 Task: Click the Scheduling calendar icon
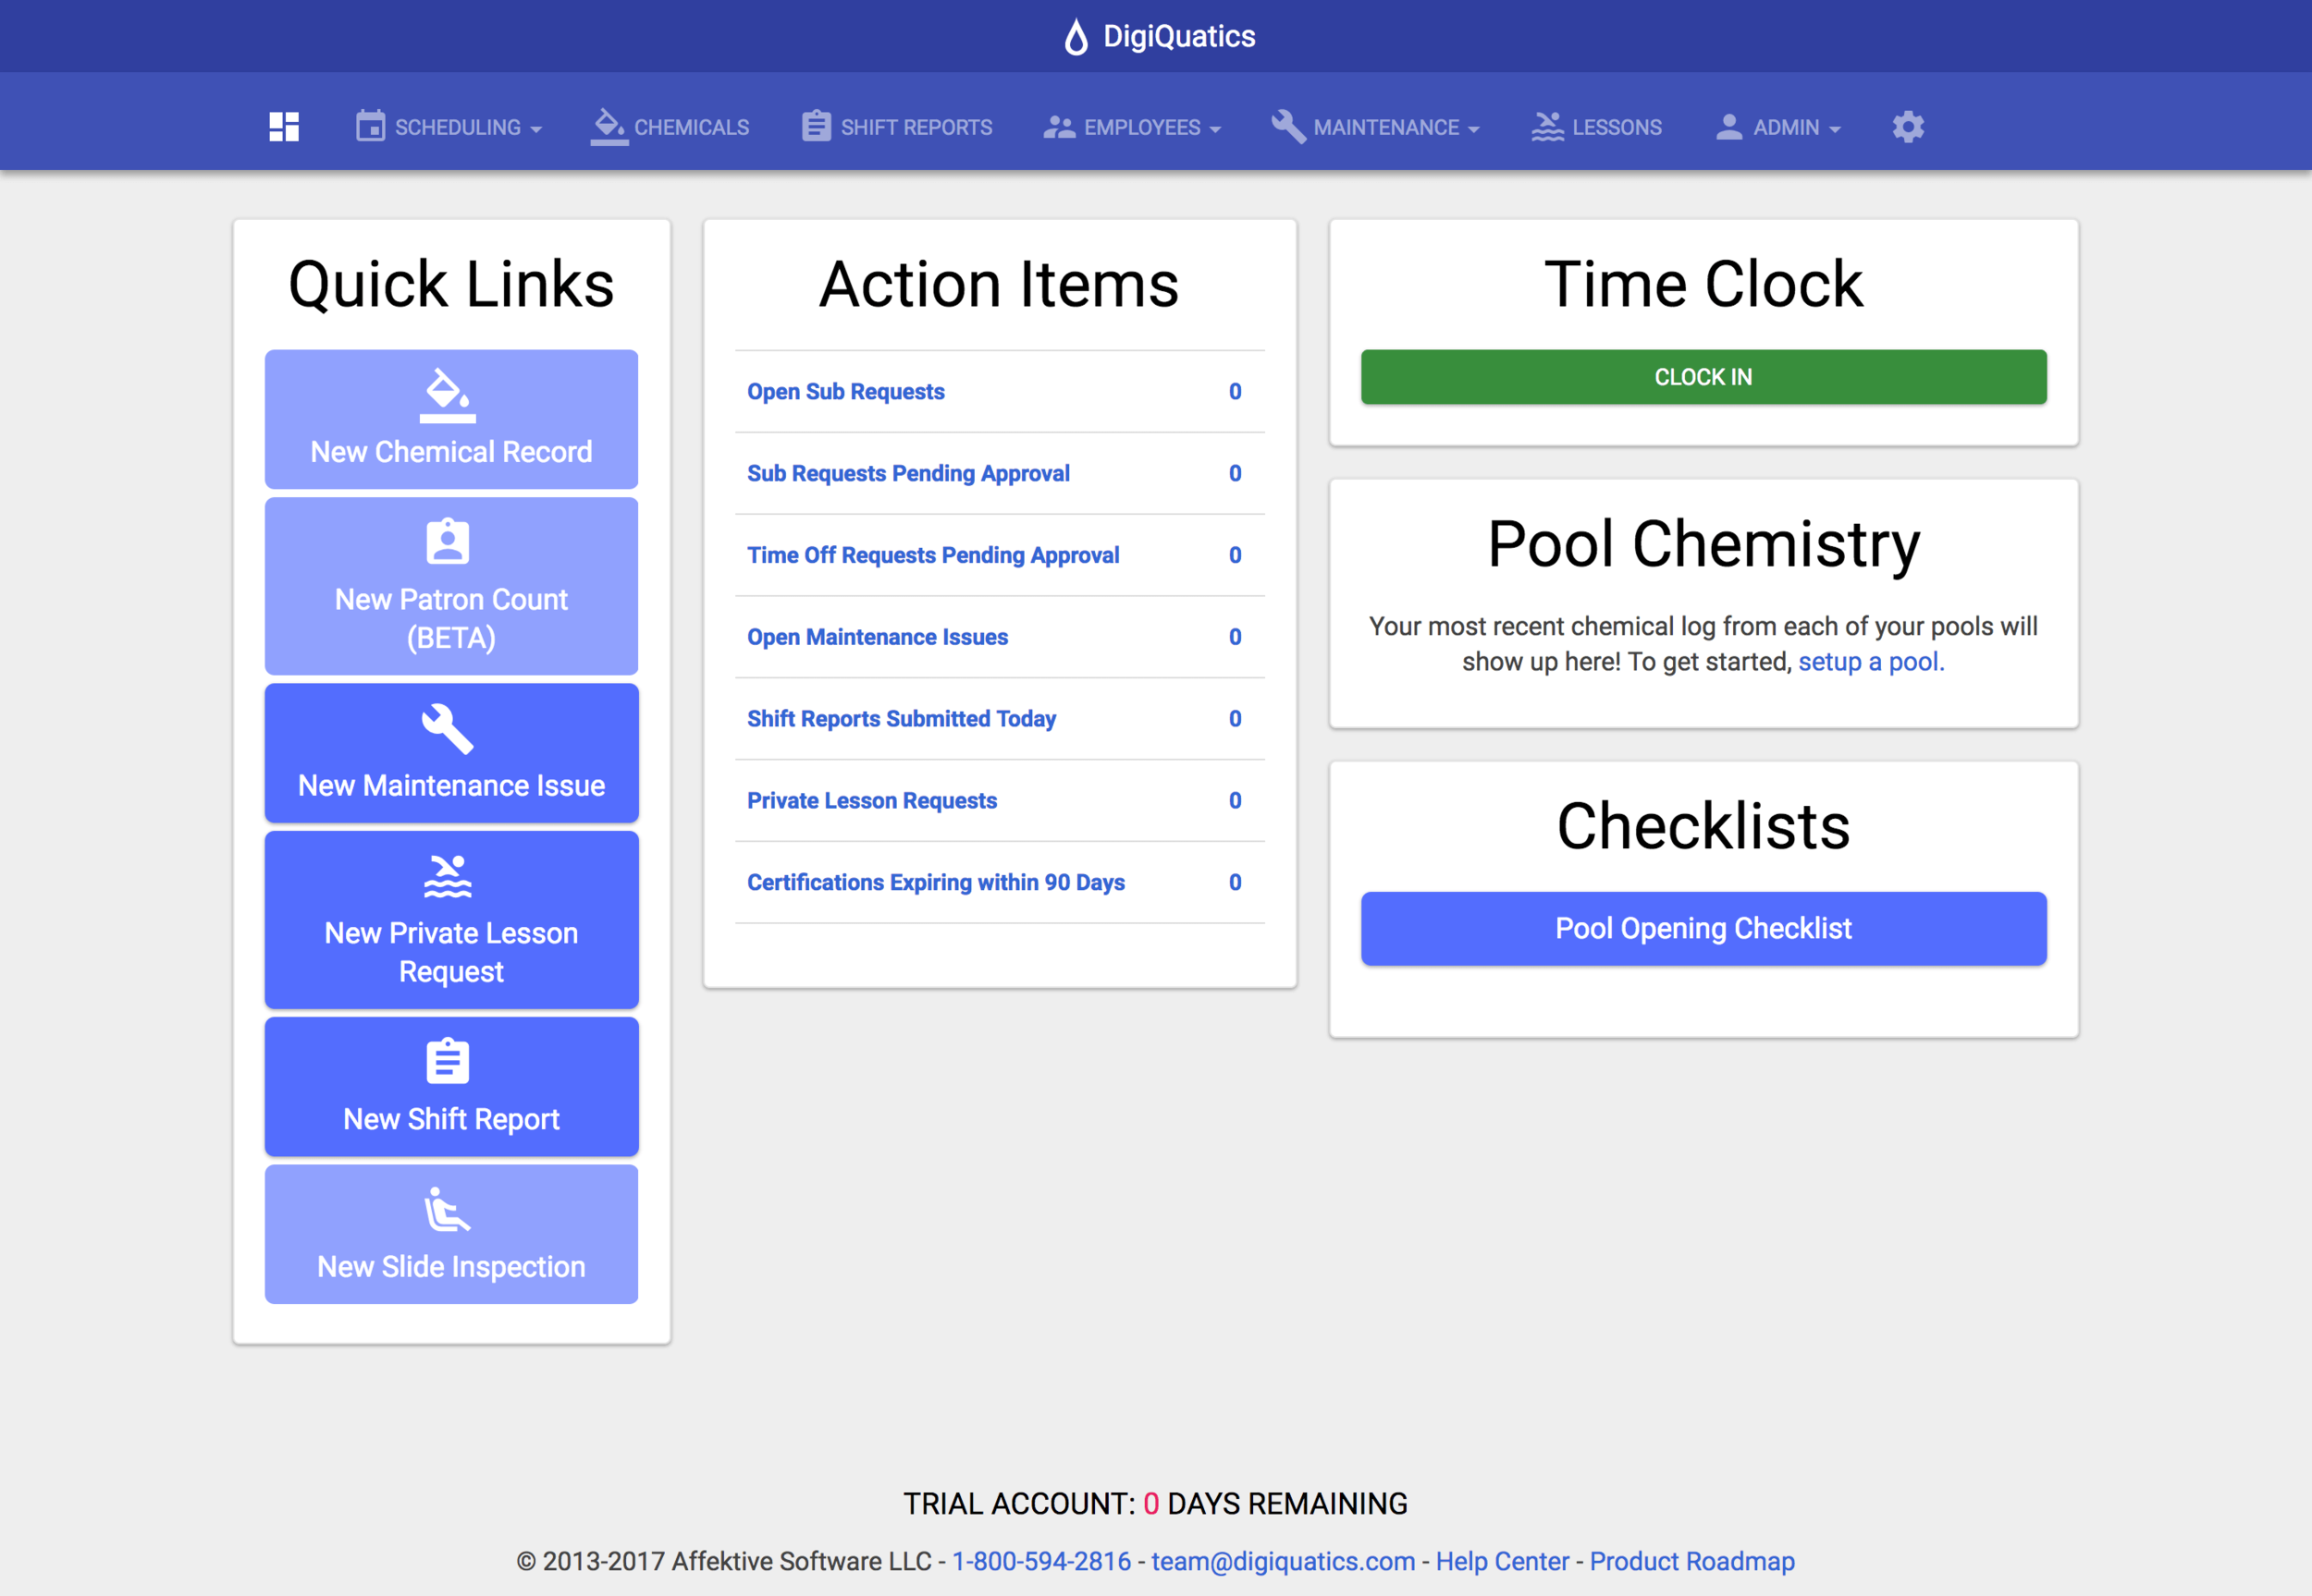point(370,126)
